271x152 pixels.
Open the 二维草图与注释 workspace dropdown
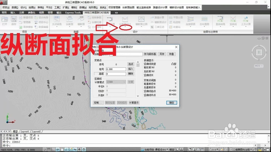241,150
